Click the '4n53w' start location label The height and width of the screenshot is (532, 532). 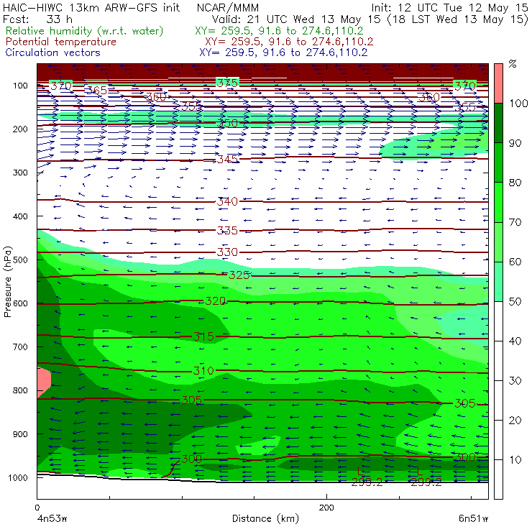(x=52, y=518)
